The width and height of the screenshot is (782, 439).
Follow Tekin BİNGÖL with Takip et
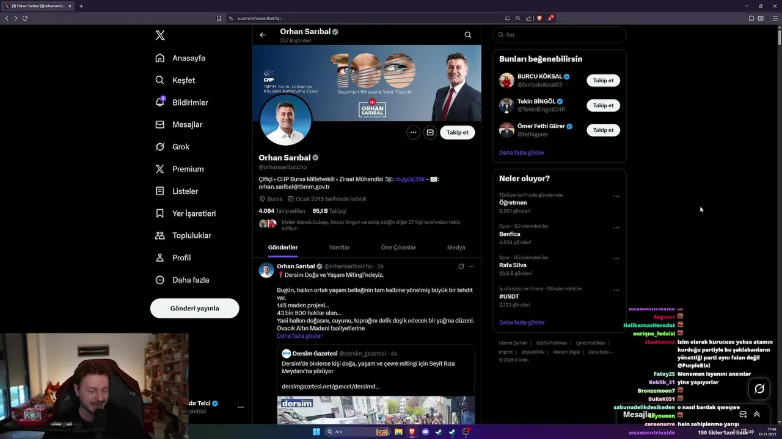coord(603,105)
